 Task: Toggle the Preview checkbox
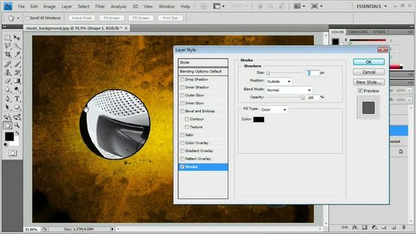pyautogui.click(x=360, y=91)
